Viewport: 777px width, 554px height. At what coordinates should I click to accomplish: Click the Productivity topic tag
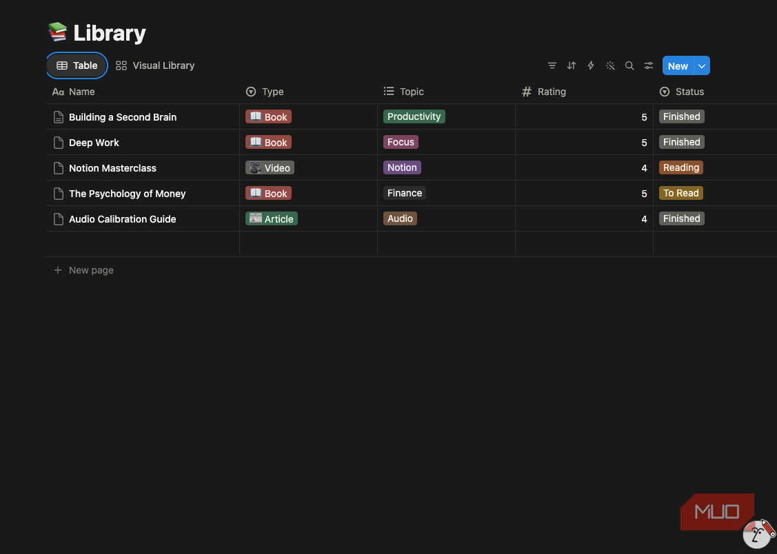pyautogui.click(x=414, y=116)
